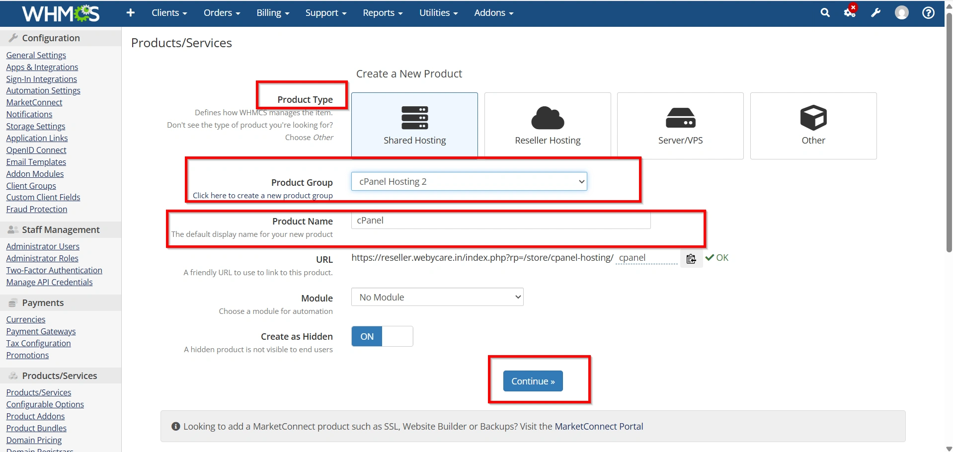The width and height of the screenshot is (953, 452).
Task: Click the Continue button
Action: pyautogui.click(x=533, y=381)
